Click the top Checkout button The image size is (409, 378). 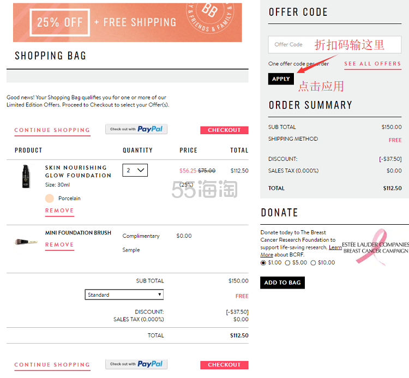click(x=224, y=130)
